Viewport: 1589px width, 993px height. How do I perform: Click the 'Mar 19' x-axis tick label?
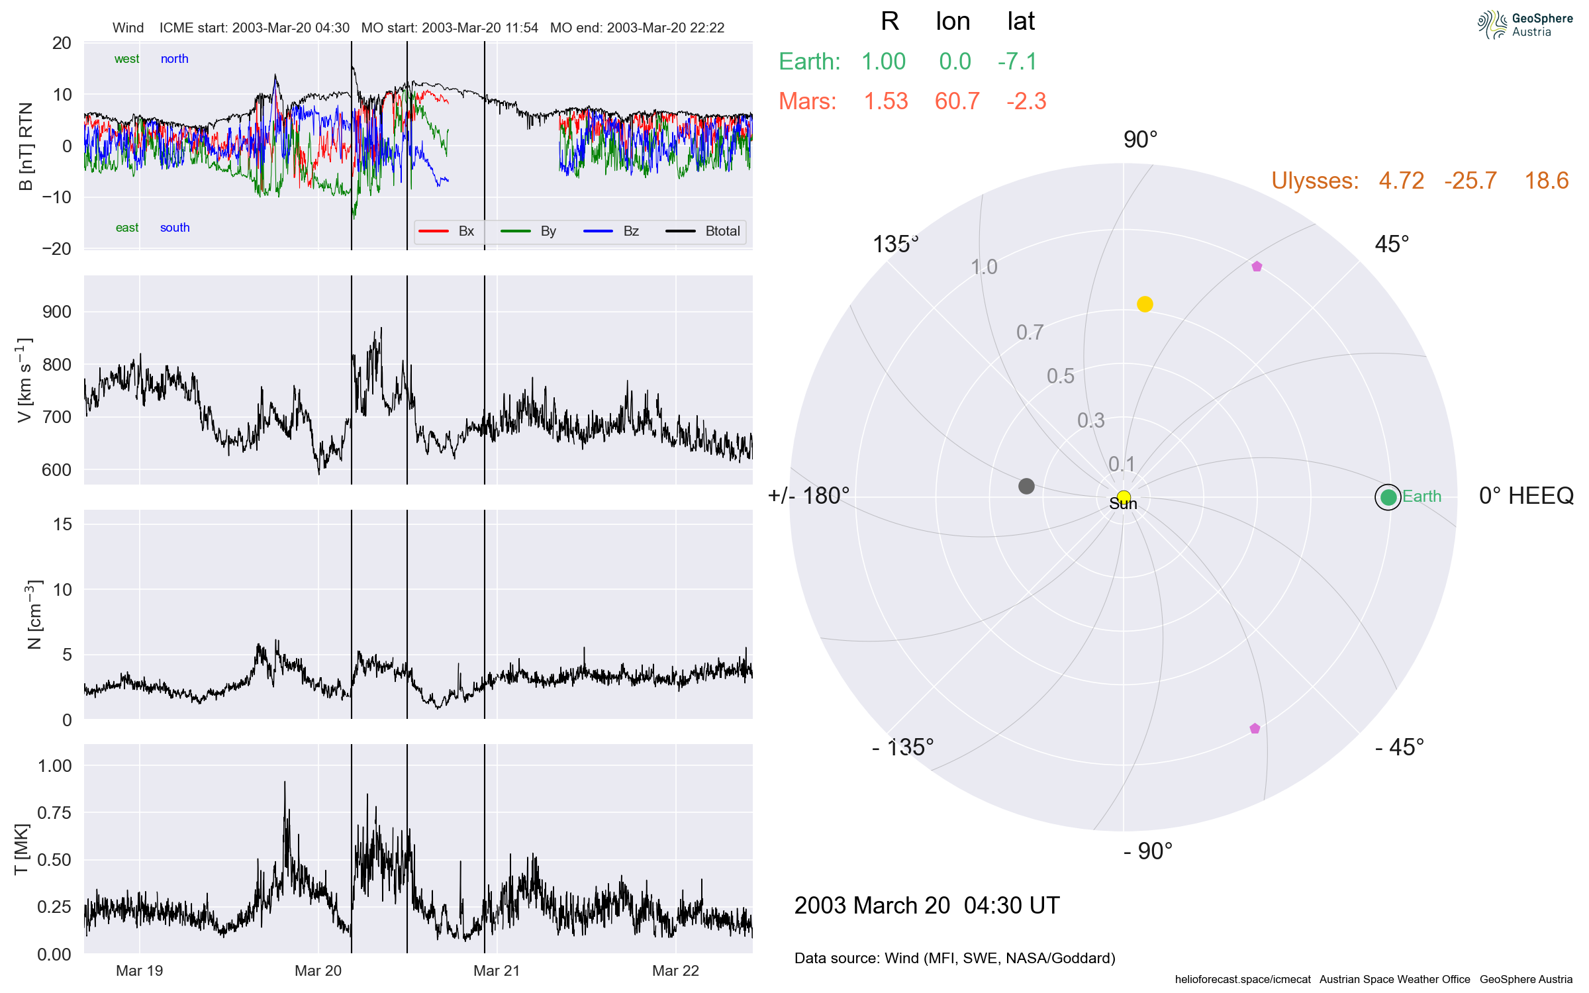(x=139, y=970)
